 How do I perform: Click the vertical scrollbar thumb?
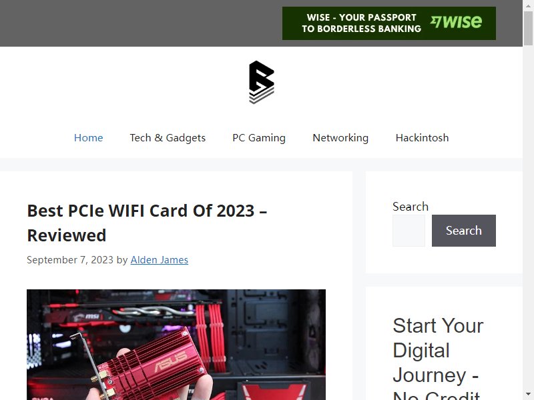[x=528, y=28]
